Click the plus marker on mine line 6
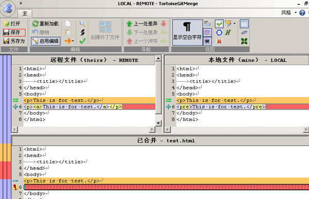 pyautogui.click(x=168, y=106)
